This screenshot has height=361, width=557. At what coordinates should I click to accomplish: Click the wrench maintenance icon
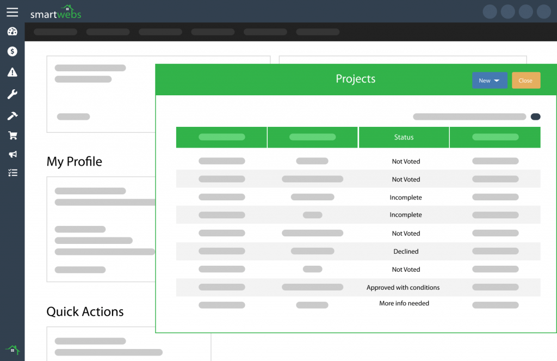click(12, 94)
